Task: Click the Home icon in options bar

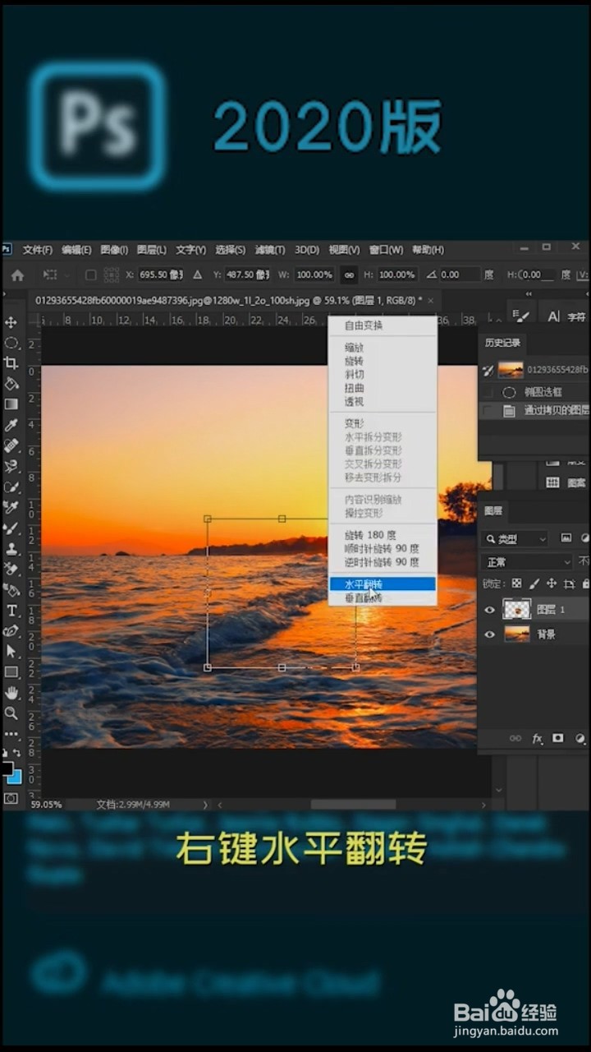Action: pos(17,275)
